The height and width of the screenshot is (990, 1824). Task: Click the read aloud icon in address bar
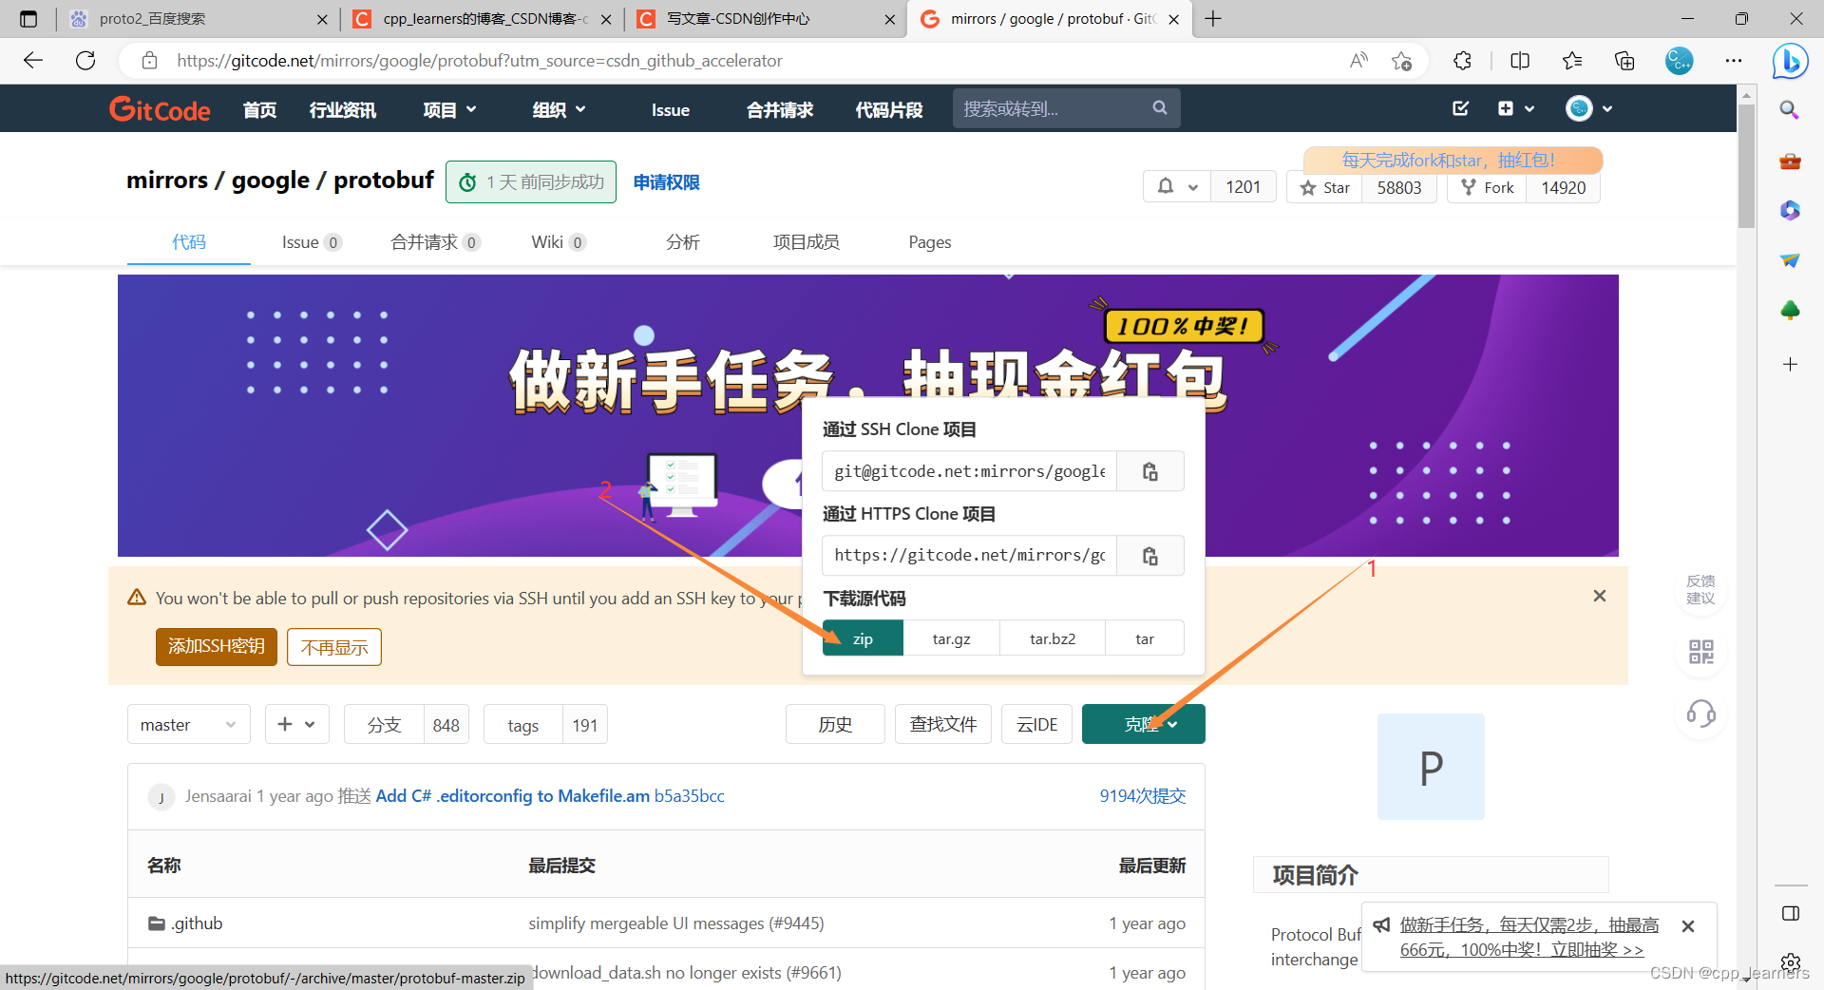click(1358, 61)
